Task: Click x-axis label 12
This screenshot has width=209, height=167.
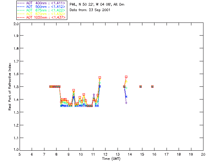Action: click(105, 154)
